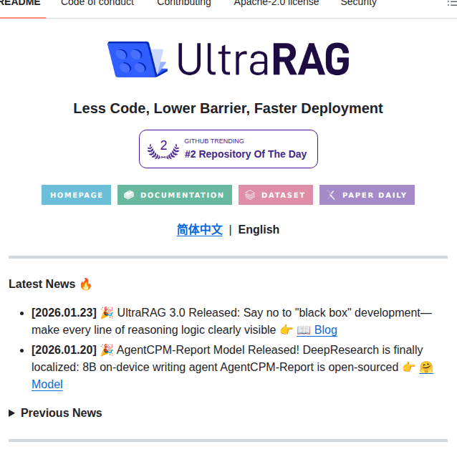Click the UltraRAG logo image
The width and height of the screenshot is (457, 457).
click(x=228, y=59)
